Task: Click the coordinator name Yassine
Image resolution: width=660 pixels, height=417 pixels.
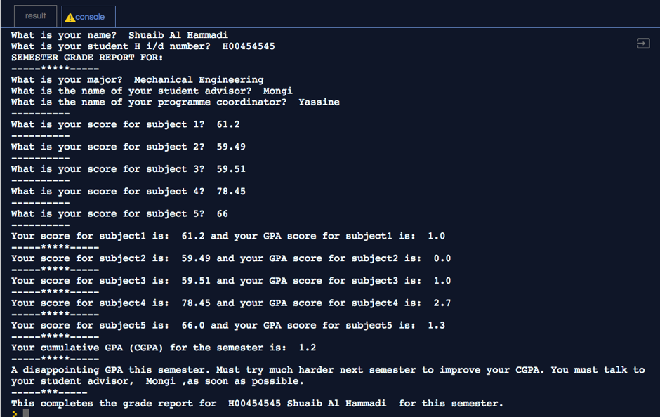Action: point(319,102)
